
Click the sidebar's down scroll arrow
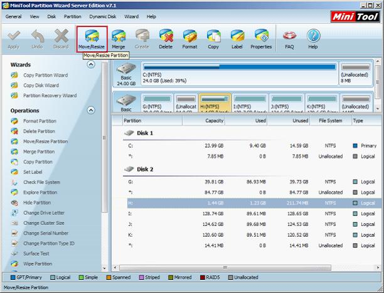(x=105, y=269)
